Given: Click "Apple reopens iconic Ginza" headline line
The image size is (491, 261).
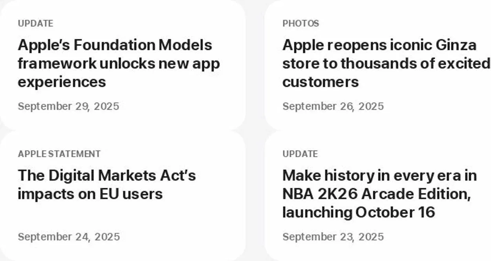Looking at the screenshot, I should click(x=379, y=45).
